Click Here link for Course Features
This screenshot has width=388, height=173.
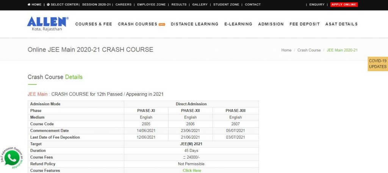192,170
